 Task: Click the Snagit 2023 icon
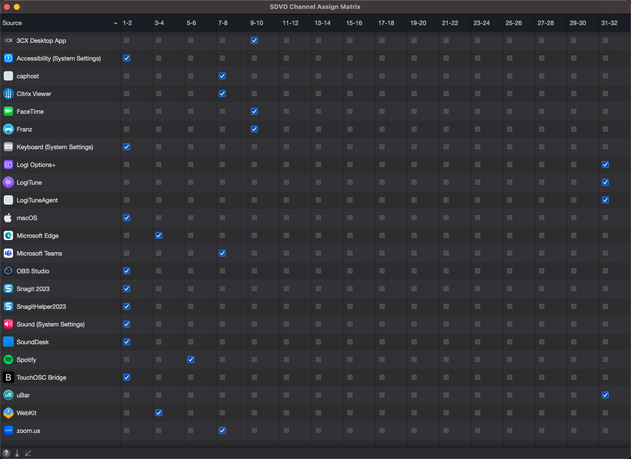[x=7, y=289]
